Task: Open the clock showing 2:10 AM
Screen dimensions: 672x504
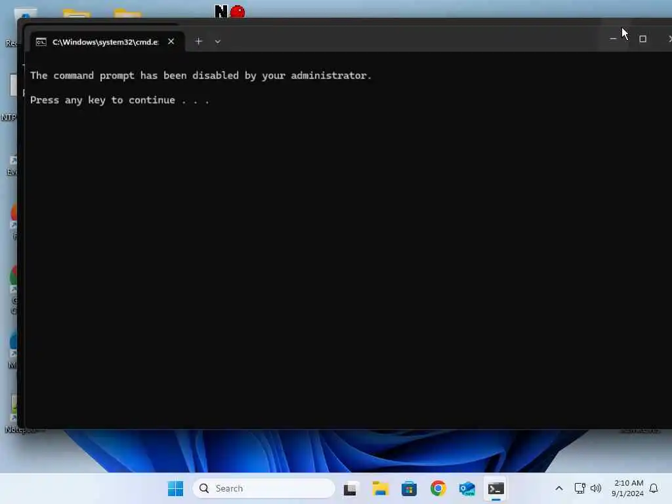Action: [x=628, y=488]
